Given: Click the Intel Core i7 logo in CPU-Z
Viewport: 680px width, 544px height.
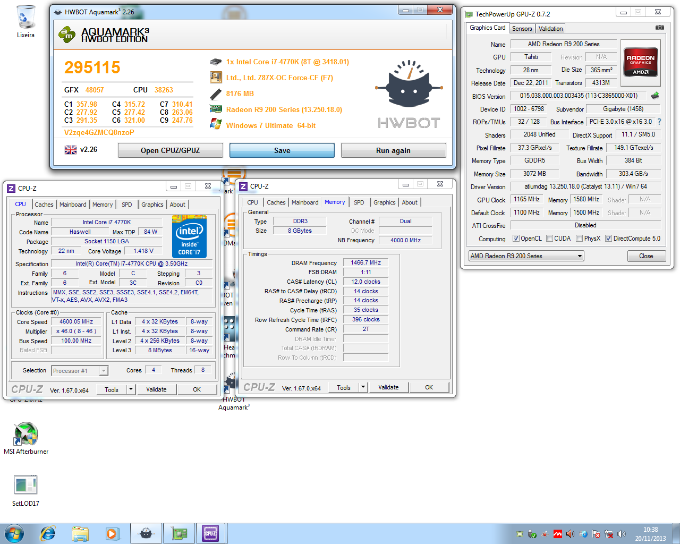Looking at the screenshot, I should coord(189,236).
